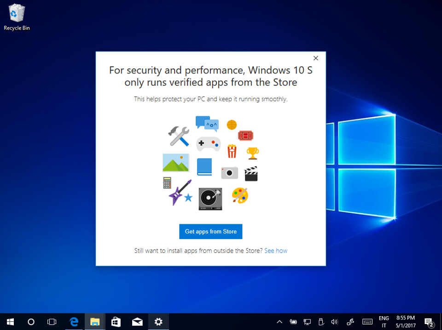Open Task View on the taskbar
This screenshot has height=330, width=442.
pyautogui.click(x=52, y=322)
